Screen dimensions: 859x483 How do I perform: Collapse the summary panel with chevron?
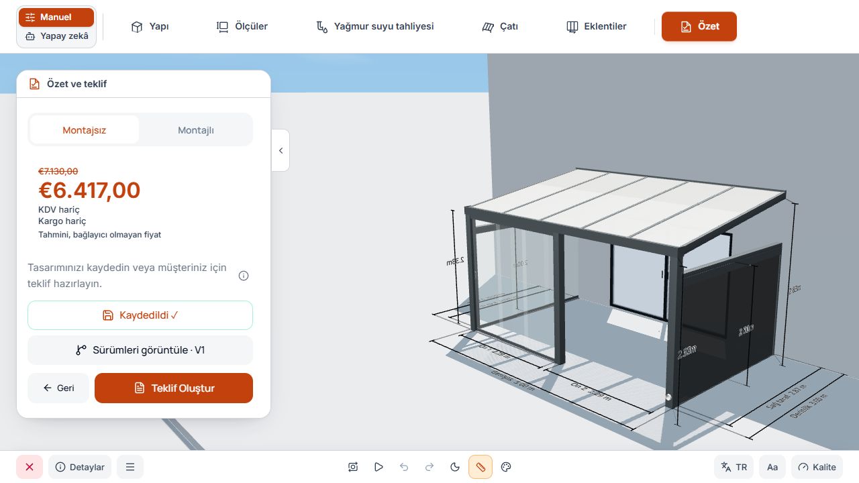click(281, 150)
